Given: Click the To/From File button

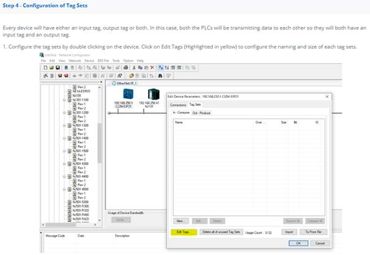Looking at the screenshot, I should pyautogui.click(x=313, y=232).
